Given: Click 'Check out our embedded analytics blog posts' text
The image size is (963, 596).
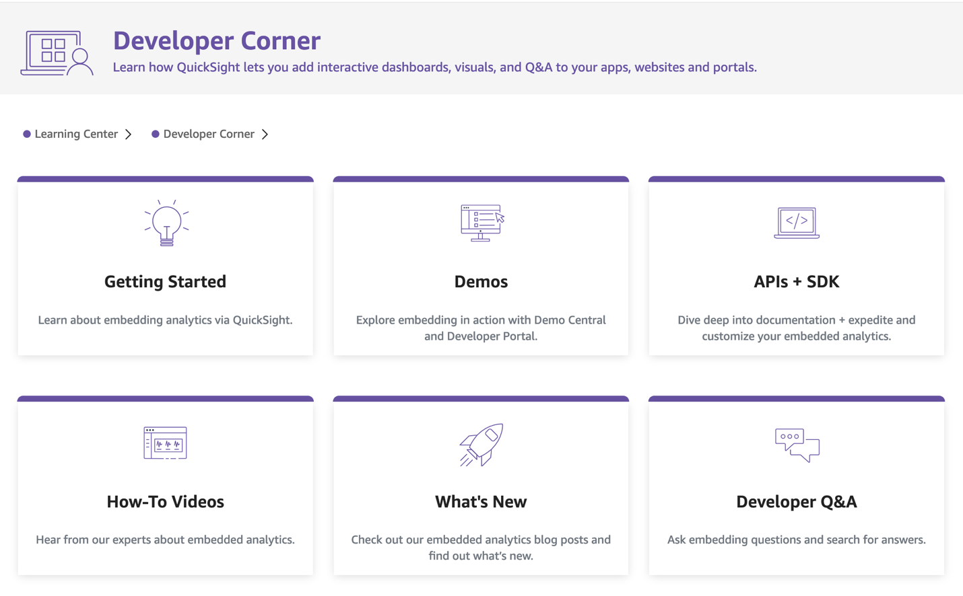Looking at the screenshot, I should pos(481,548).
